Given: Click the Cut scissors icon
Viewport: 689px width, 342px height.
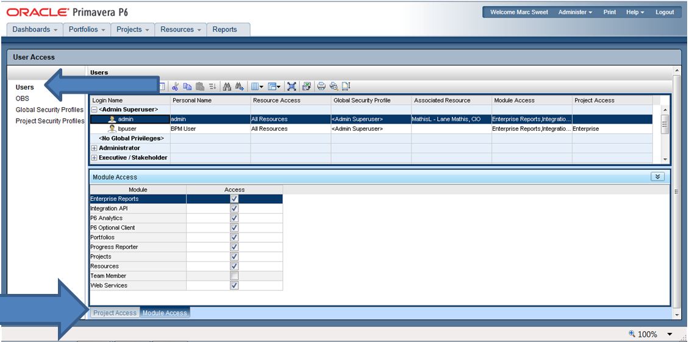Looking at the screenshot, I should tap(175, 86).
